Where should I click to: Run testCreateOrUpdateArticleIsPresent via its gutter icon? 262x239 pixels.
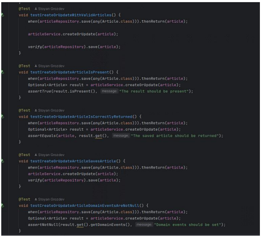point(3,72)
